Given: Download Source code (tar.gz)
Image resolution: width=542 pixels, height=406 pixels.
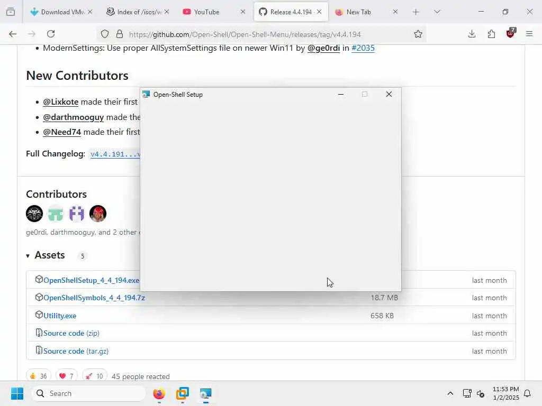Looking at the screenshot, I should pyautogui.click(x=76, y=351).
